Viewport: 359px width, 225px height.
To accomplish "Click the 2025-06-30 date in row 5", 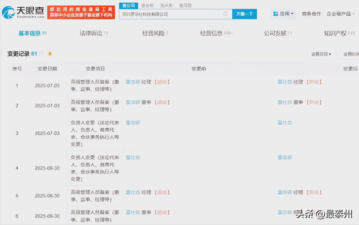I will pyautogui.click(x=47, y=196).
